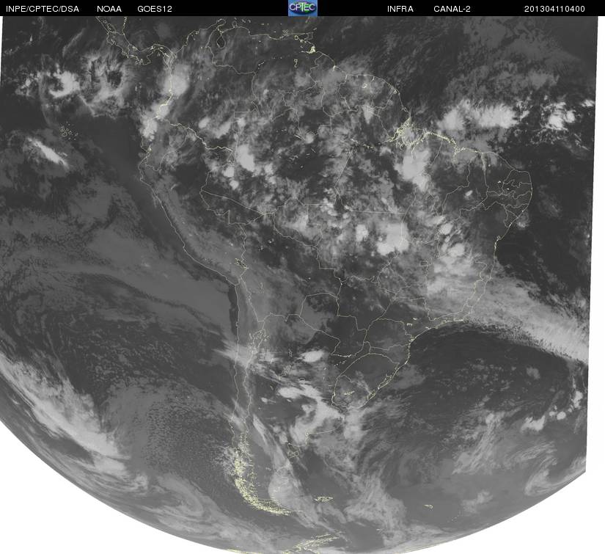Click the INFRA label in the header

tap(400, 9)
